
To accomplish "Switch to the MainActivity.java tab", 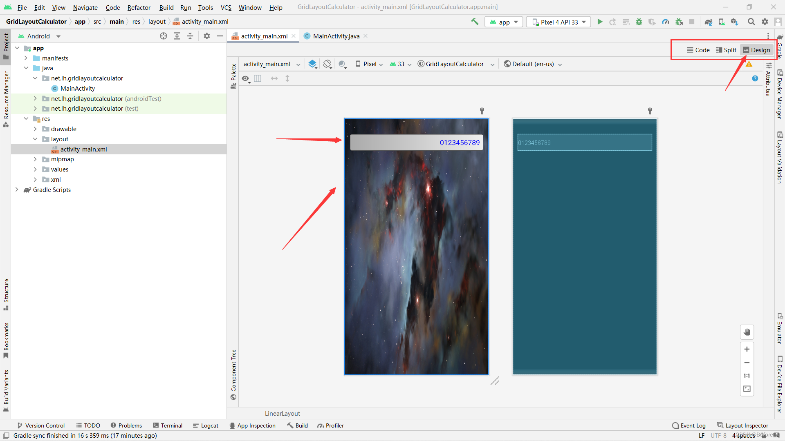I will coord(336,36).
